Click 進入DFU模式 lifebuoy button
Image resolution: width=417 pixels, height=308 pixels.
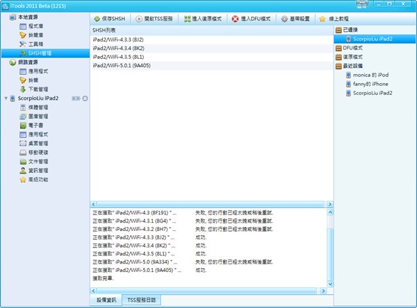tap(251, 19)
